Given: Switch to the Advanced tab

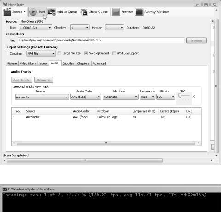Looking at the screenshot, I should tap(99, 63).
